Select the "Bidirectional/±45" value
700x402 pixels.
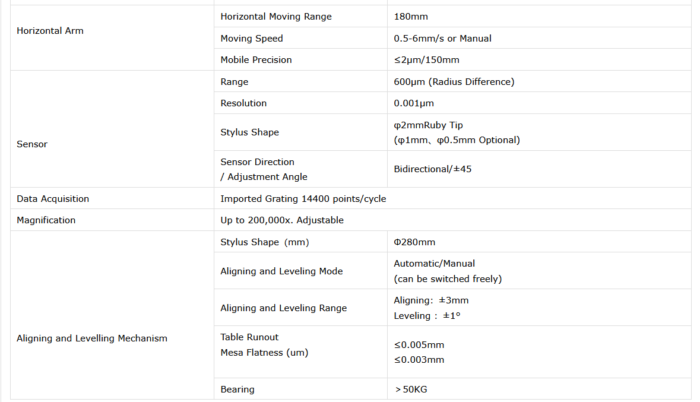[432, 169]
